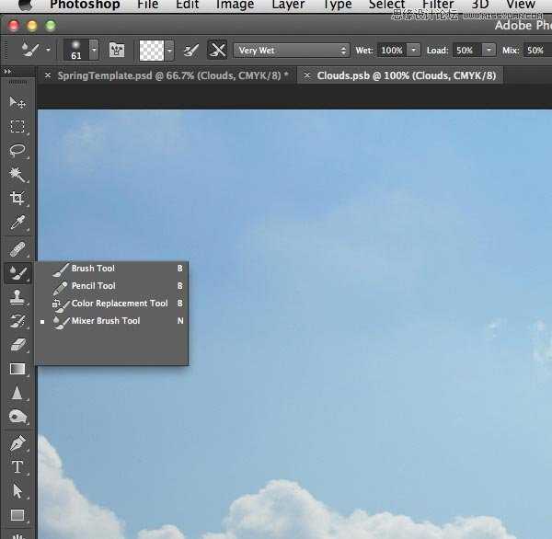Image resolution: width=552 pixels, height=539 pixels.
Task: Click the Load percentage input field
Action: pyautogui.click(x=465, y=50)
